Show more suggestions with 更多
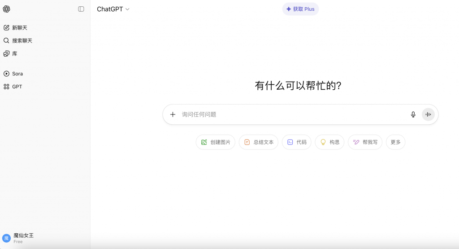 click(395, 142)
